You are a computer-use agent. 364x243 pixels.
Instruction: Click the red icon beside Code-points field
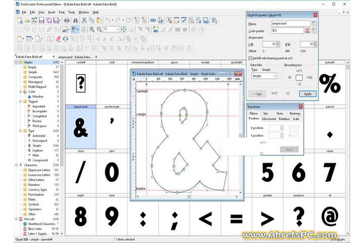pos(307,30)
